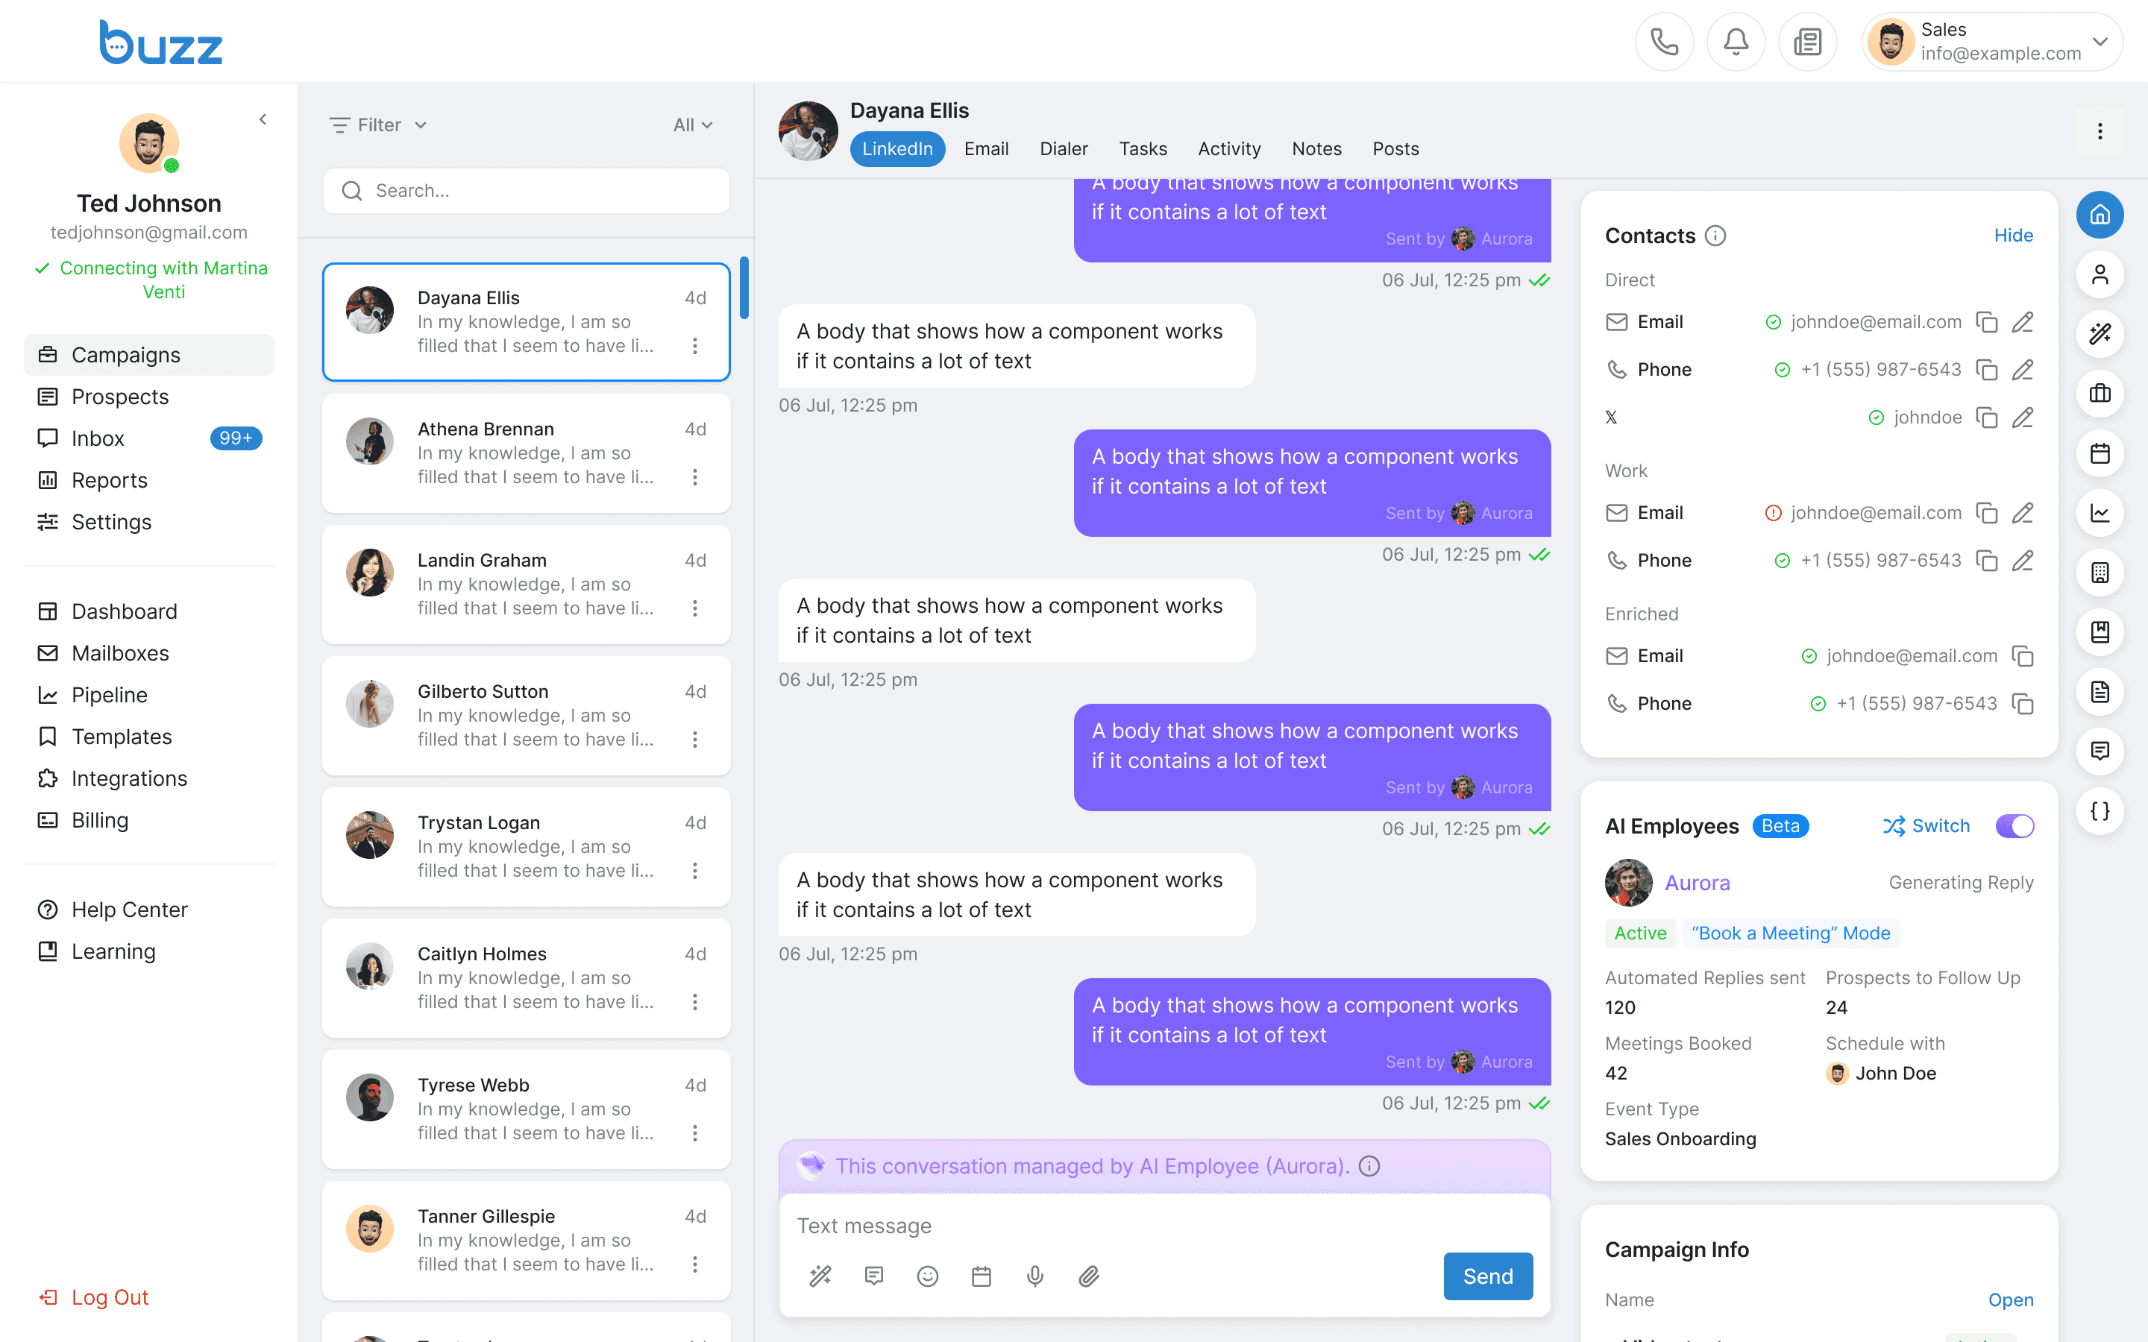Open more options for Dayana Ellis conversation
This screenshot has width=2148, height=1342.
pos(695,346)
